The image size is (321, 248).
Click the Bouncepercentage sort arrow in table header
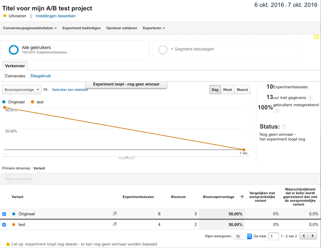(x=242, y=197)
